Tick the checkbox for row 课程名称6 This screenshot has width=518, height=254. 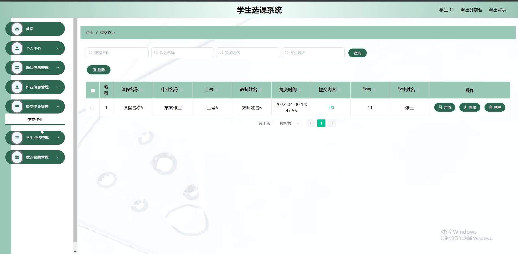tap(92, 108)
